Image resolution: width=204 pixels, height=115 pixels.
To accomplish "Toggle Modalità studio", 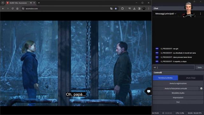I will [x=178, y=93].
